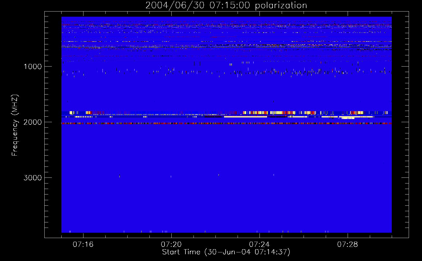Click the 2000 frequency tick label
This screenshot has height=261, width=422.
[x=33, y=122]
